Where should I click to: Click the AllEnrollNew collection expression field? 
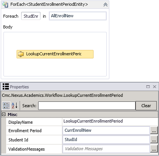pos(78,16)
